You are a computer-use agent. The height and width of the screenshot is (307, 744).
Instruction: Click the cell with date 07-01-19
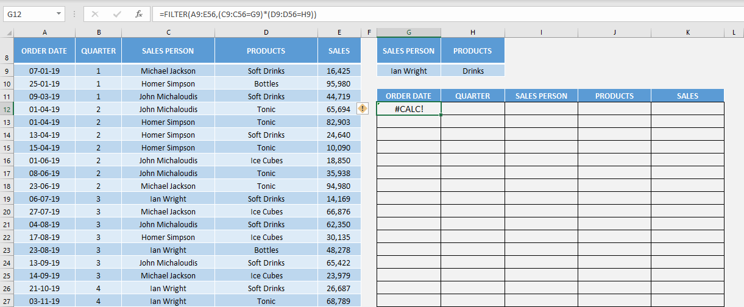pyautogui.click(x=44, y=71)
